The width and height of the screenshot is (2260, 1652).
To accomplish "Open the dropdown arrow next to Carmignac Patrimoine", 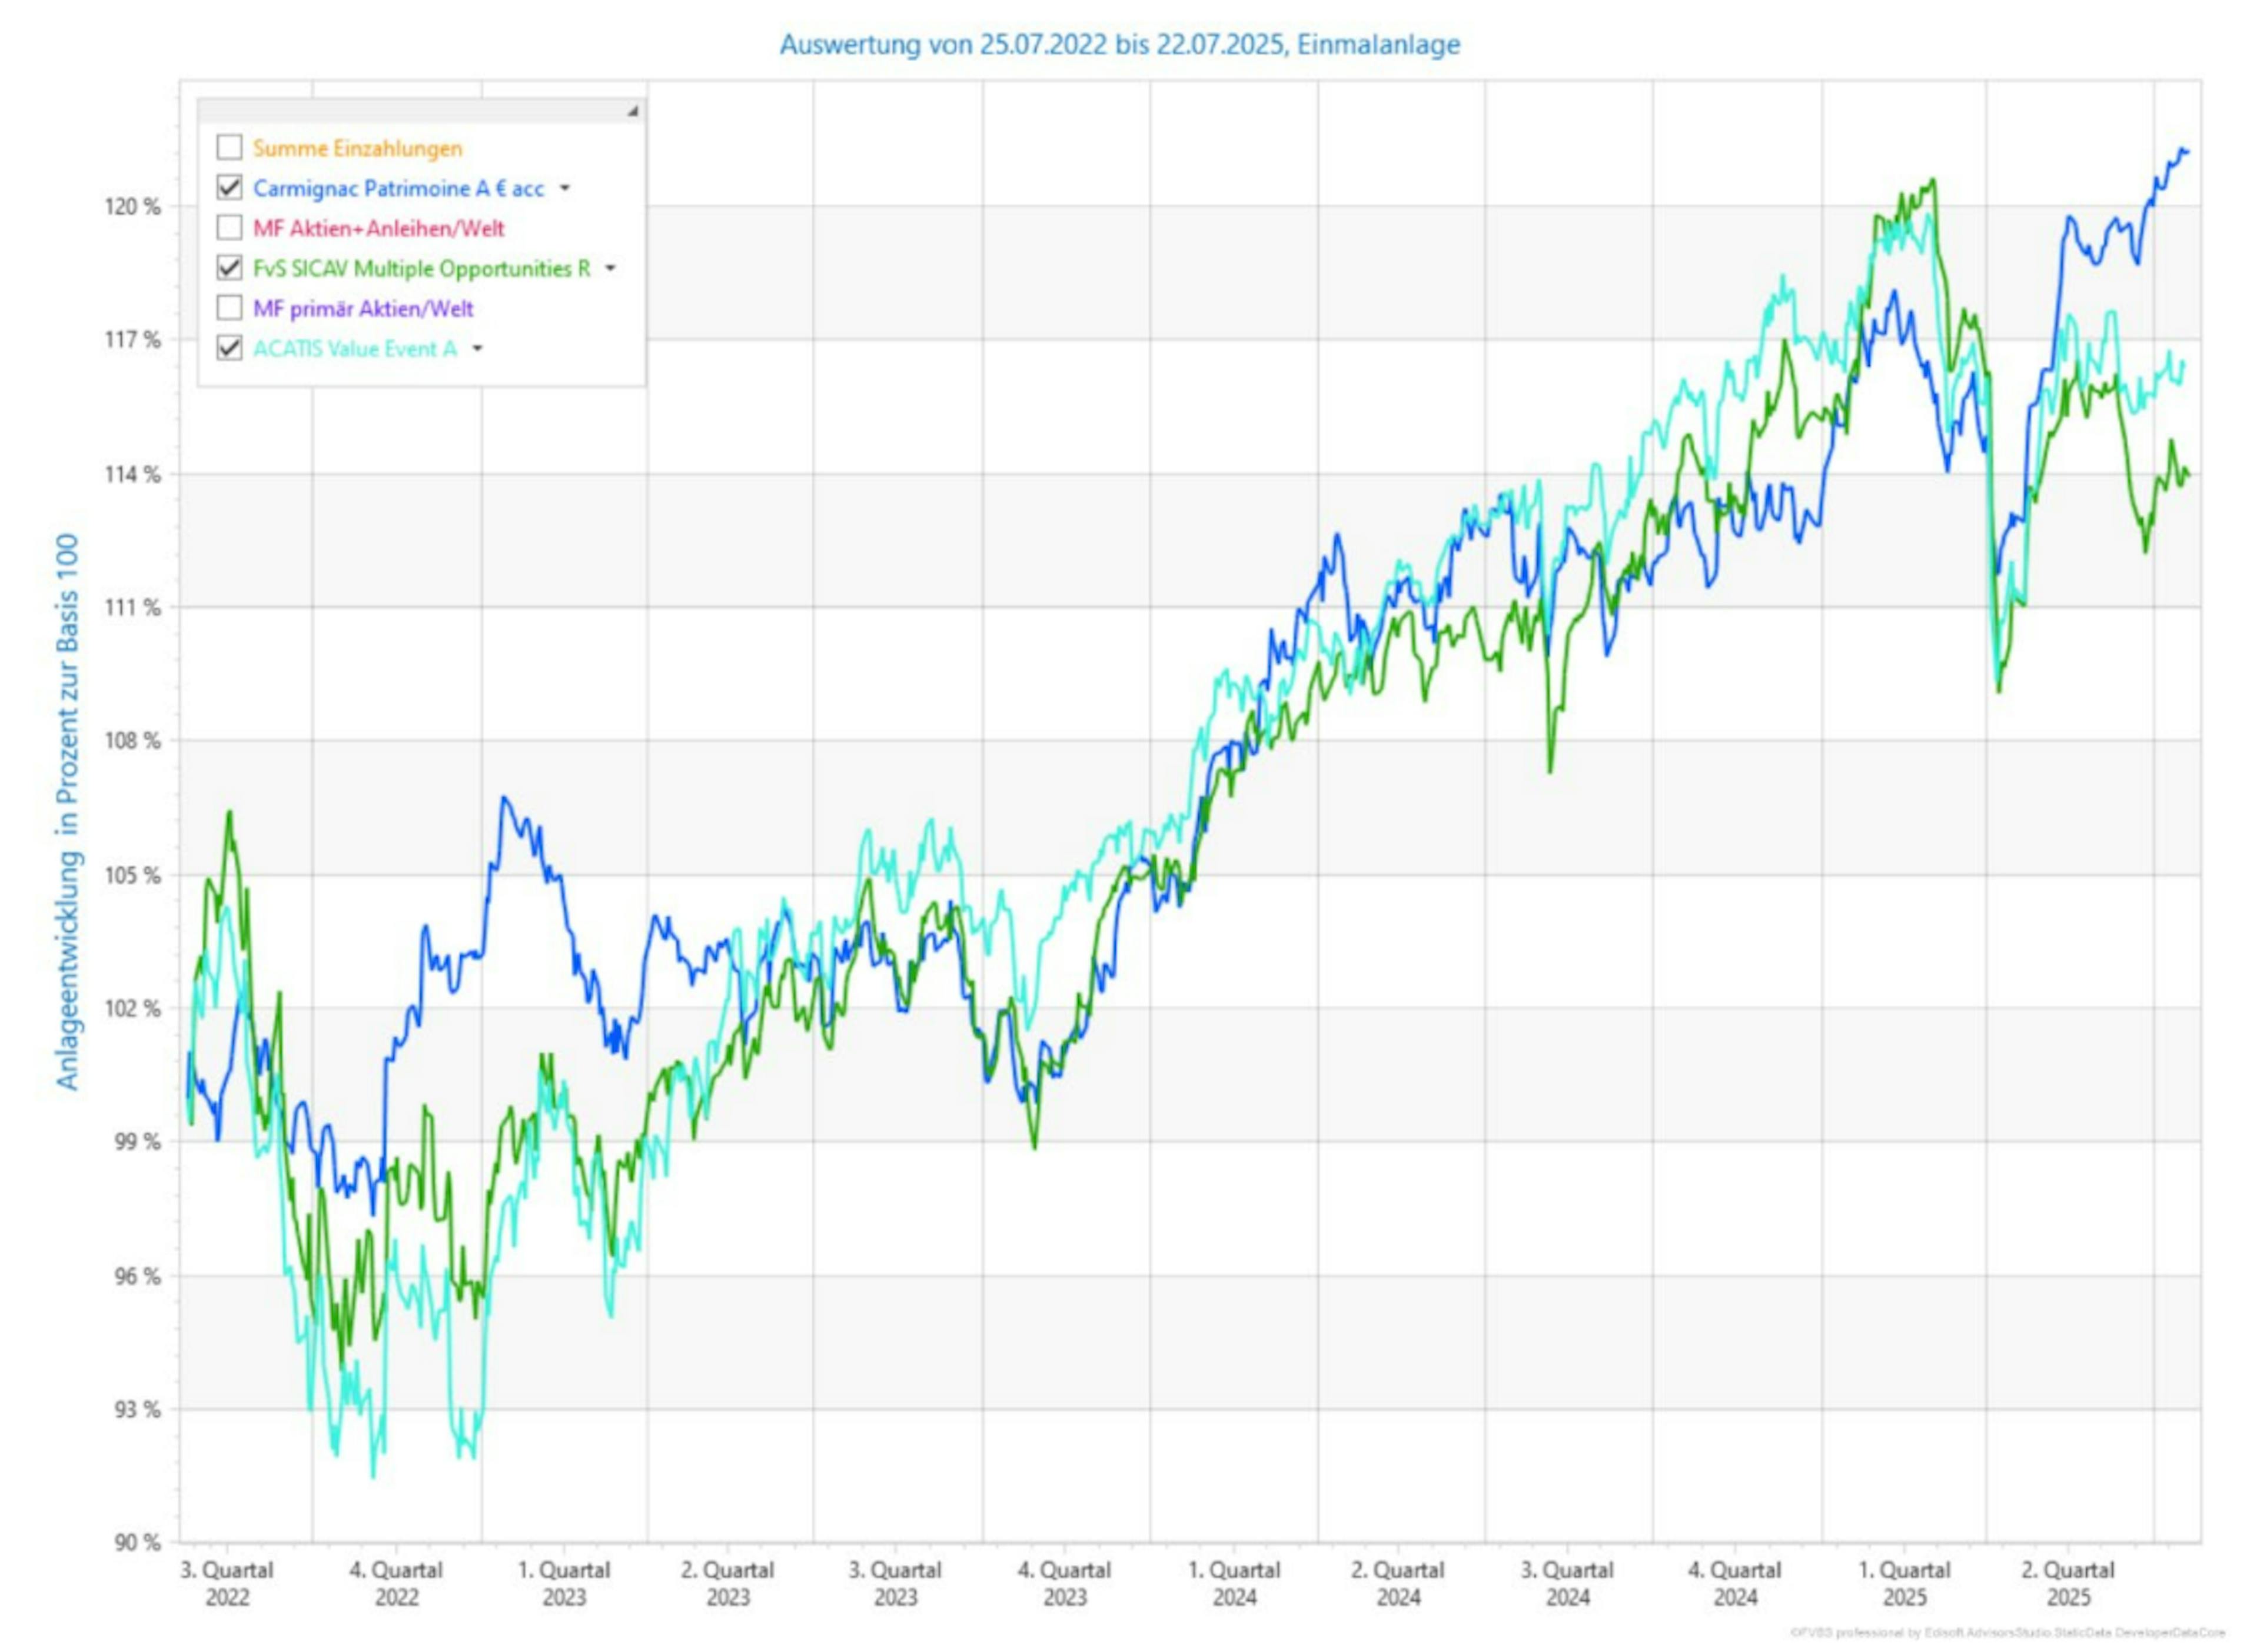I will [x=565, y=188].
